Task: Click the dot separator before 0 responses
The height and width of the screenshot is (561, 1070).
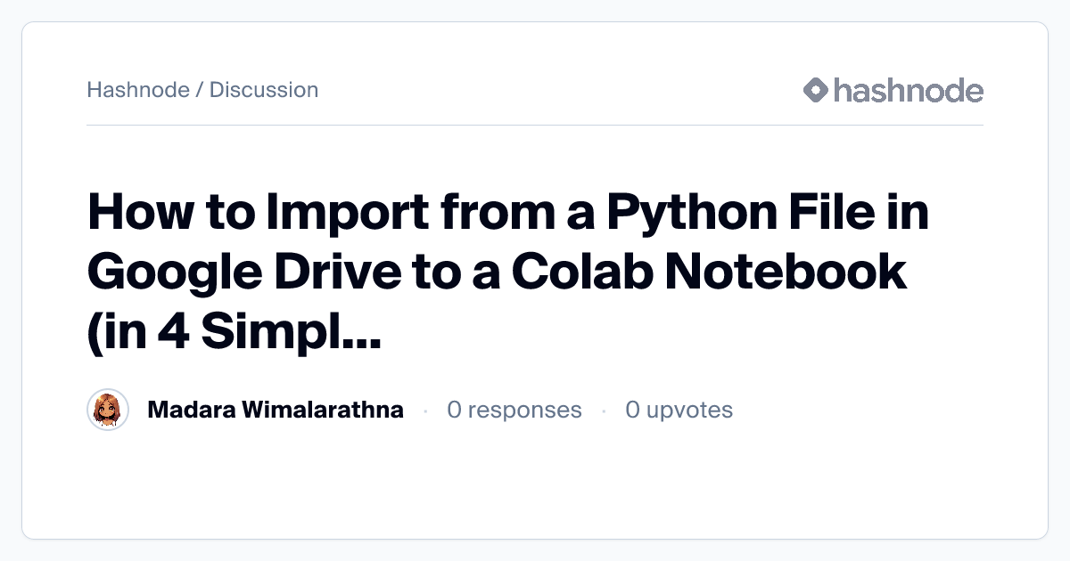Action: pos(425,411)
